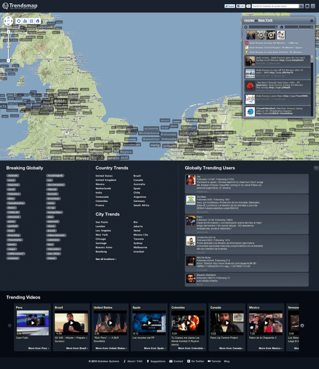Image resolution: width=319 pixels, height=369 pixels.
Task: Open Sao Paulo city trends
Action: 102,222
